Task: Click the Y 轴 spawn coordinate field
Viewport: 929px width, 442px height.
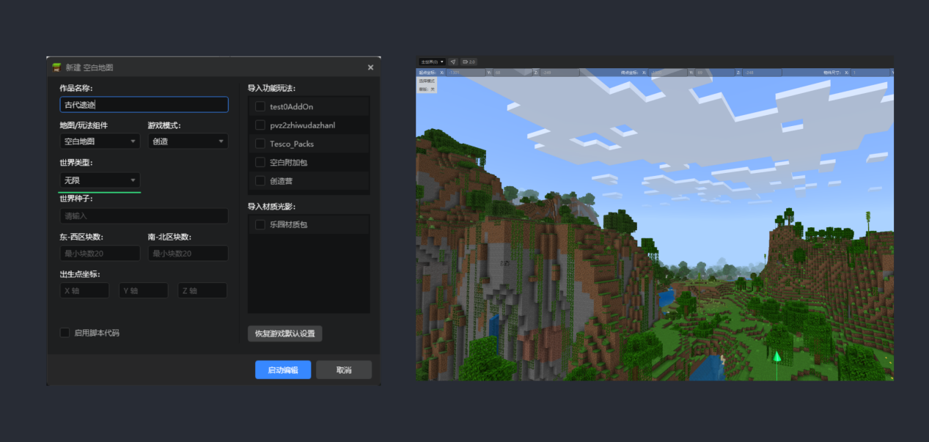Action: [144, 291]
